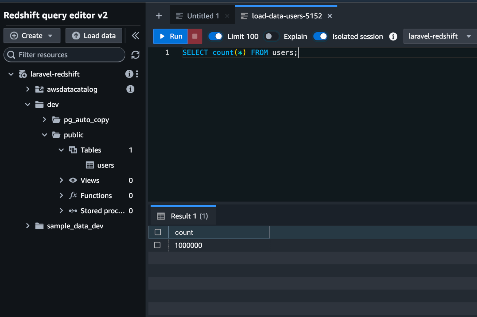
Task: Expand the Functions group
Action: [61, 195]
